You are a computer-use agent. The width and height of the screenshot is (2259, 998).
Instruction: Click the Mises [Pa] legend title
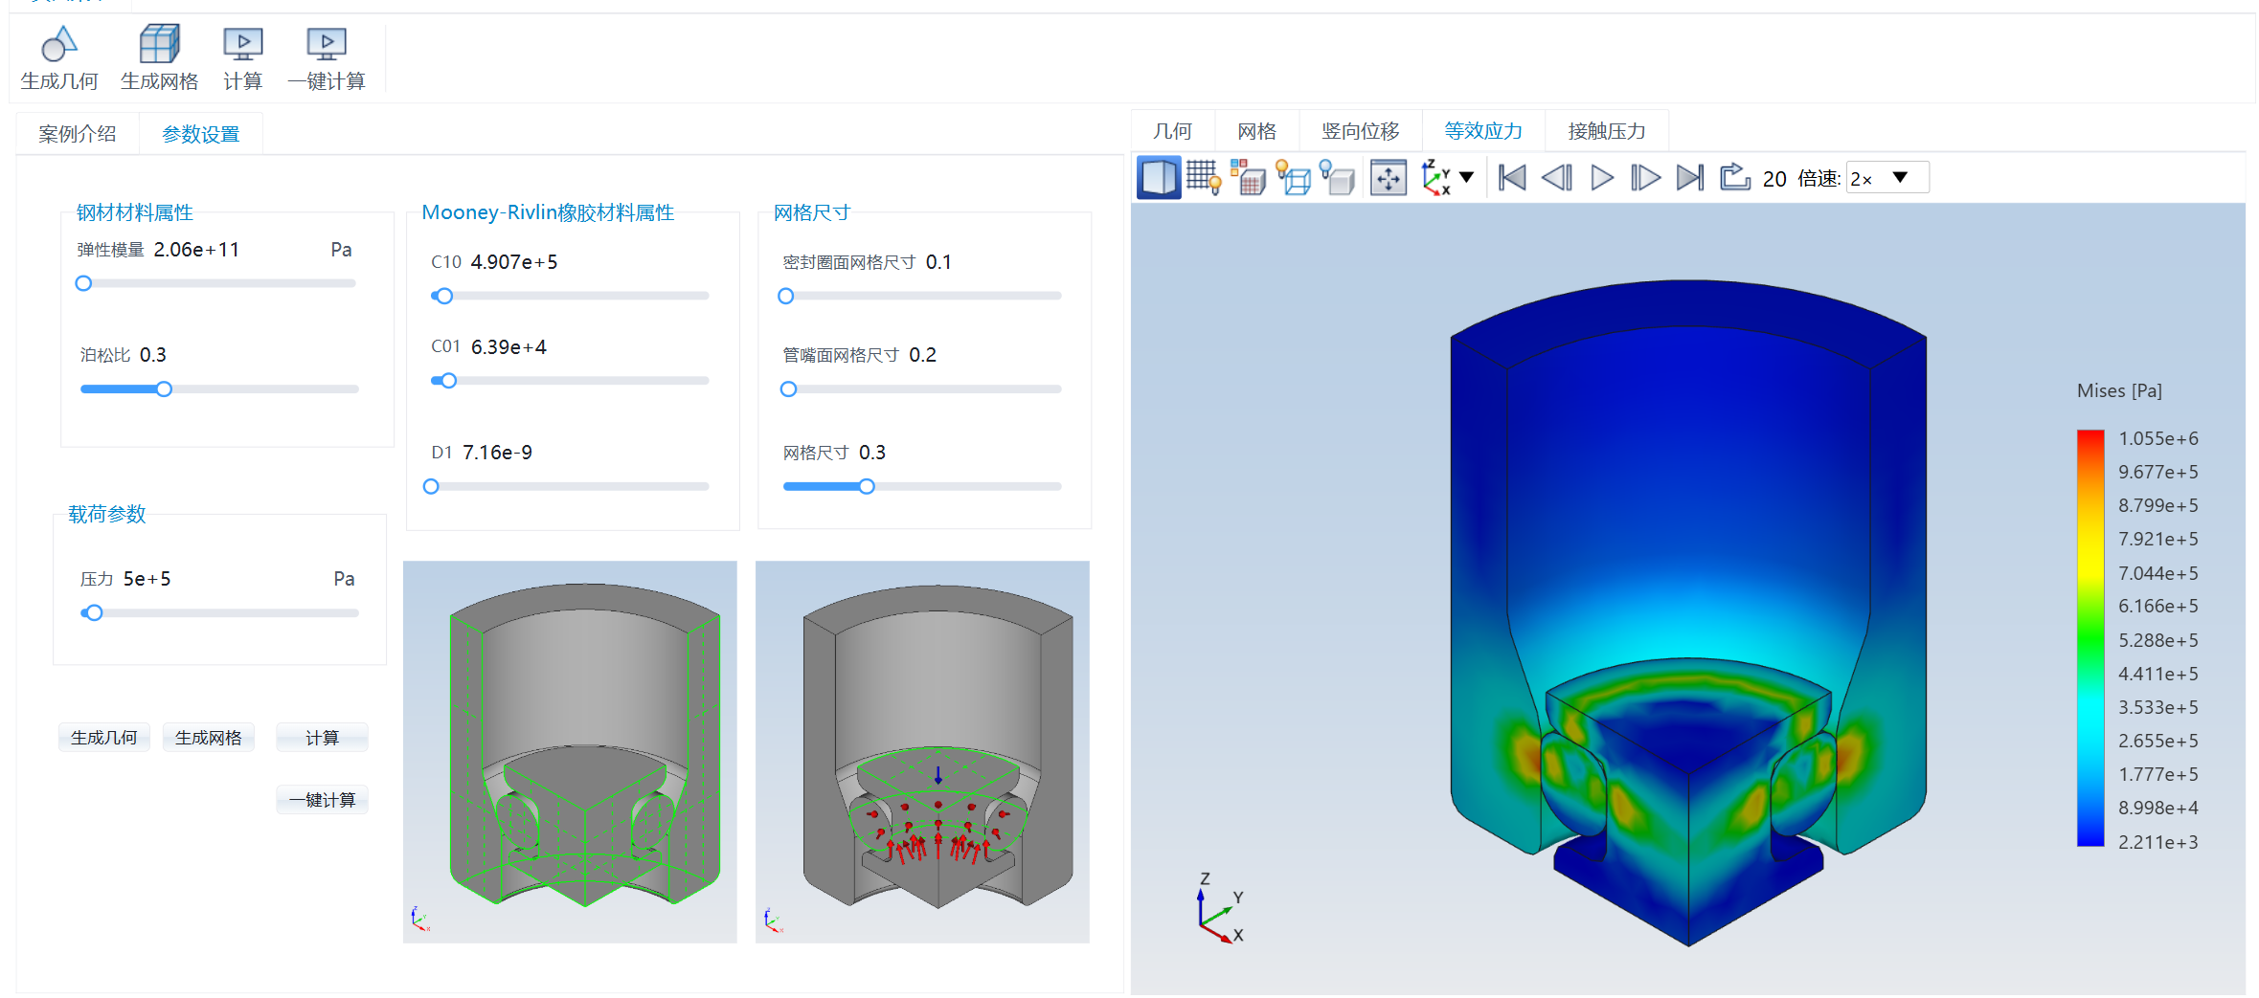tap(2120, 390)
